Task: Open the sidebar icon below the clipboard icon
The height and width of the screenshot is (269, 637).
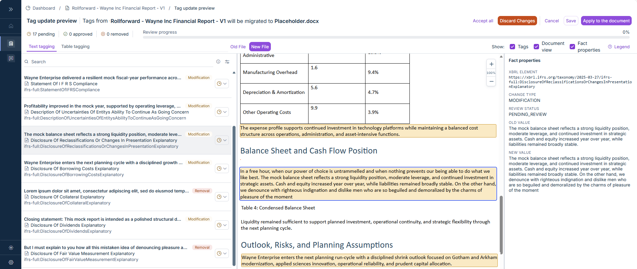Action: [x=11, y=58]
